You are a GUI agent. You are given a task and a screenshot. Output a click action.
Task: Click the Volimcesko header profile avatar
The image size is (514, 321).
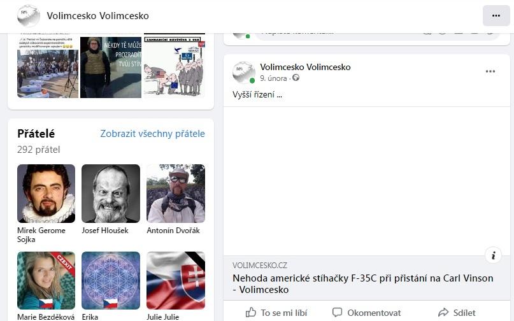[29, 15]
